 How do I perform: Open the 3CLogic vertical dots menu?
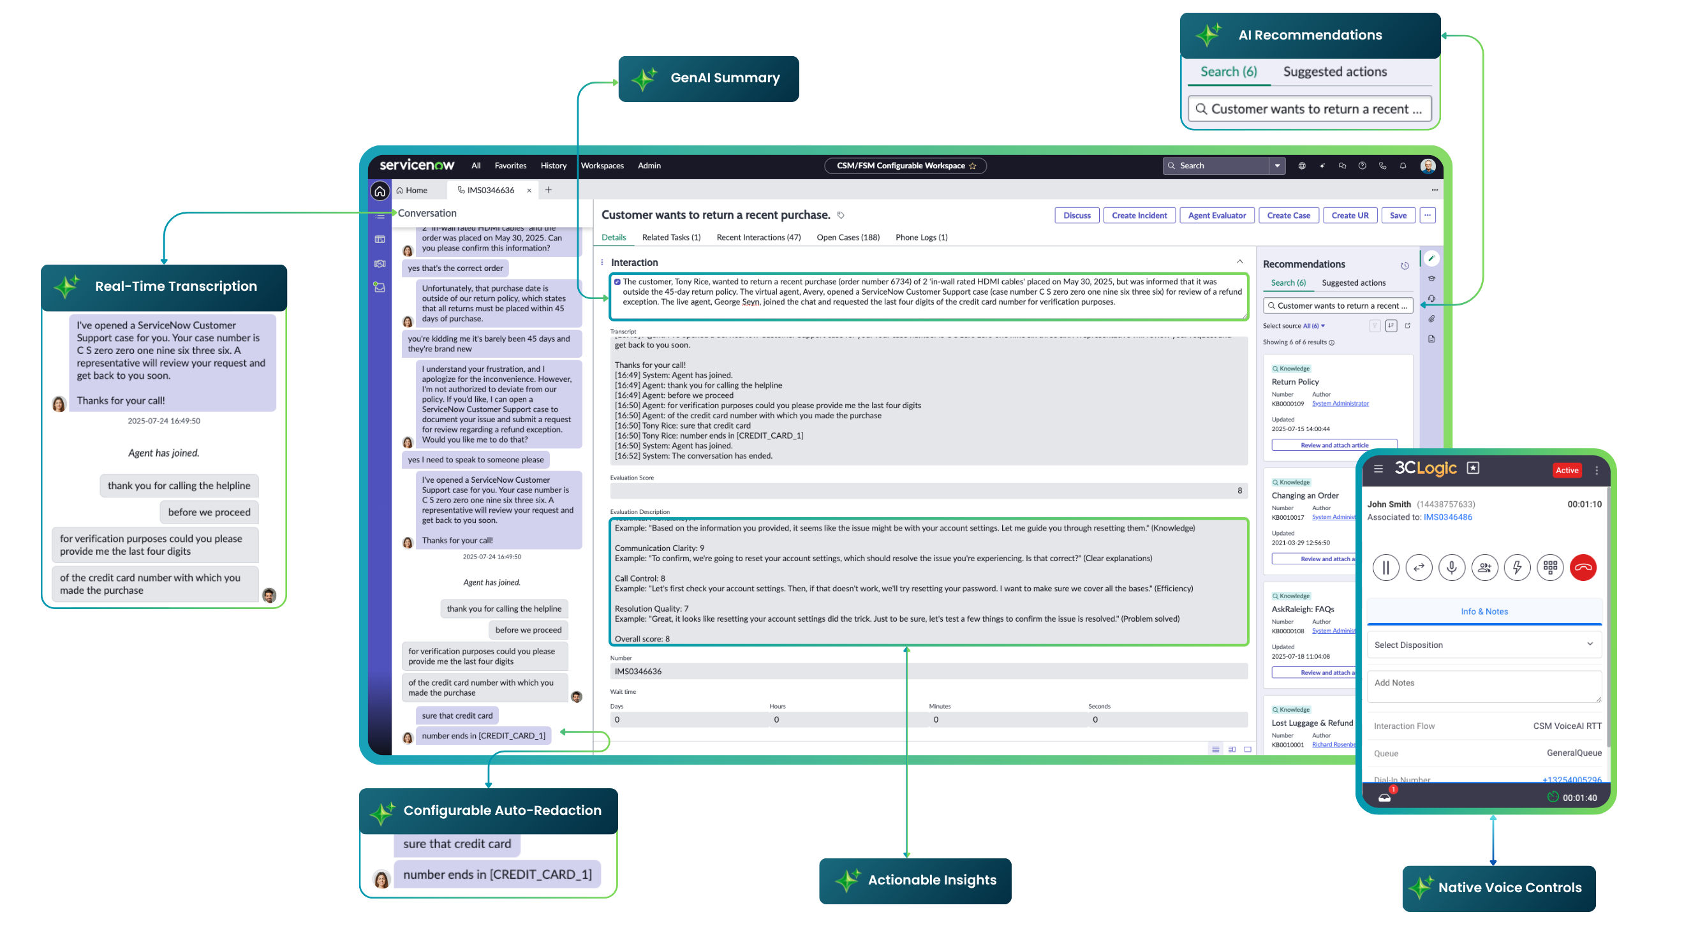[1597, 470]
